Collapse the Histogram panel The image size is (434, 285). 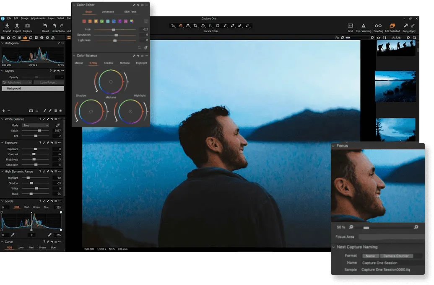(x=2, y=43)
